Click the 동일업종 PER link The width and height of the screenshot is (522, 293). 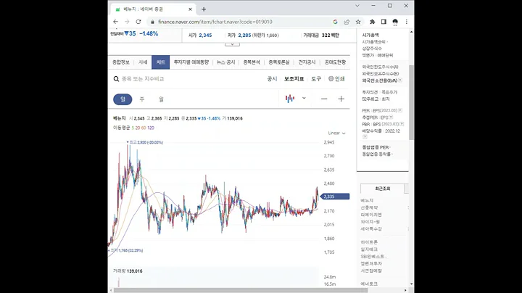click(376, 147)
